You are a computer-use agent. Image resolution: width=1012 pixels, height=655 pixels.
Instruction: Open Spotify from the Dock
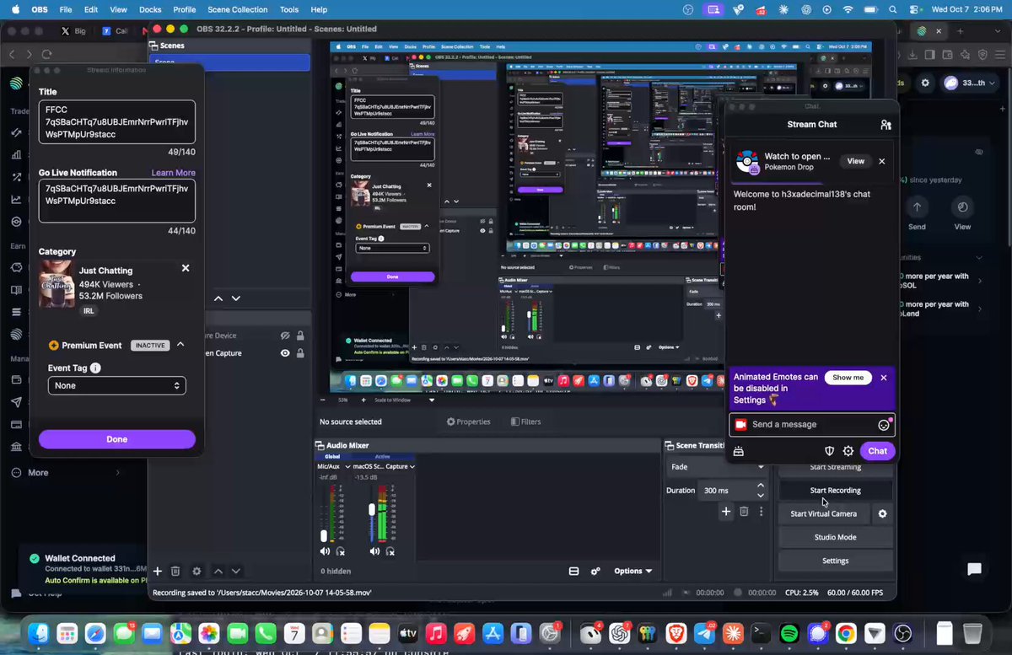789,633
